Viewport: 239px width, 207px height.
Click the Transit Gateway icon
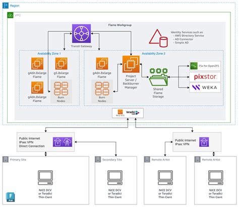coord(82,33)
